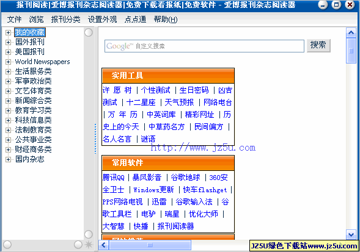Open the 报刊分类 menu
The image size is (360, 252).
click(x=65, y=20)
